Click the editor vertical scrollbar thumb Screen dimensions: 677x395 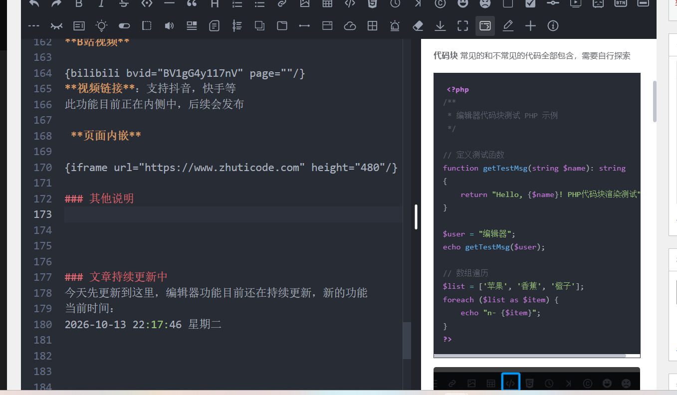tap(407, 340)
